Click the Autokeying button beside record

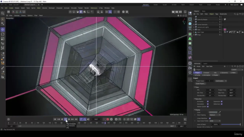click(111, 119)
